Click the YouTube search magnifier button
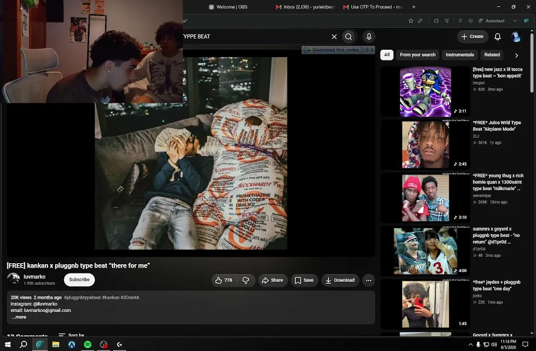The width and height of the screenshot is (536, 351). coord(348,37)
